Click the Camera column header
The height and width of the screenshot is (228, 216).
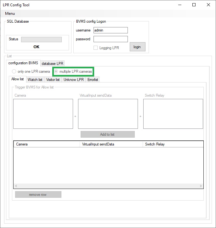pos(47,144)
